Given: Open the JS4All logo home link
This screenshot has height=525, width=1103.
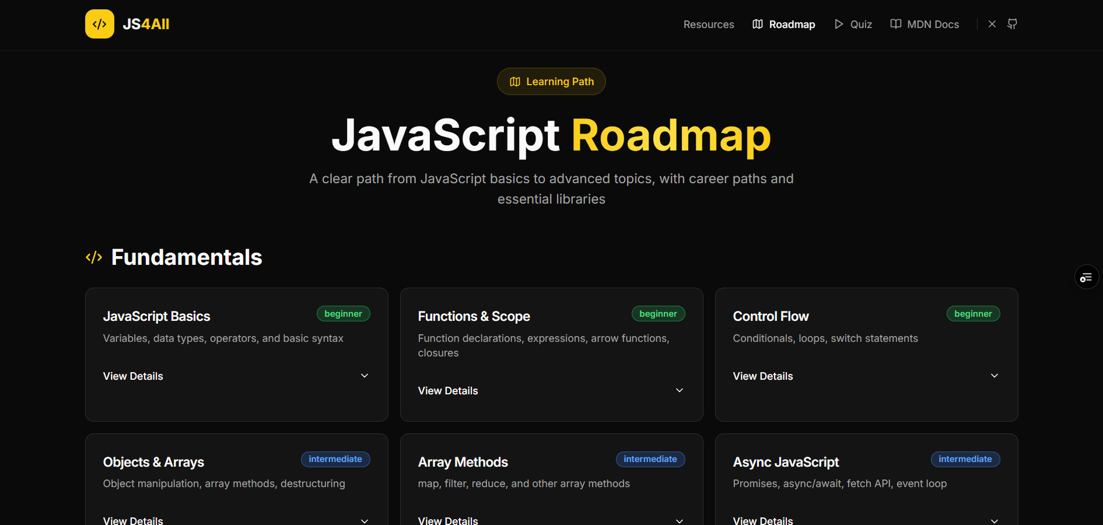Looking at the screenshot, I should tap(127, 24).
